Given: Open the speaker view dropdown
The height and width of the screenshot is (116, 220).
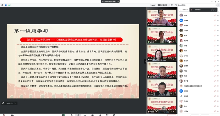Looking at the screenshot, I should coord(164,5).
